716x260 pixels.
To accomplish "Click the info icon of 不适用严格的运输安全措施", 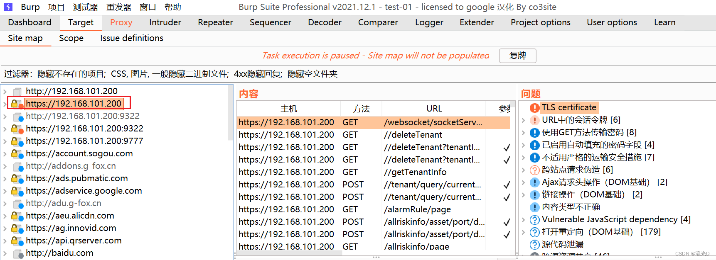I will pos(534,158).
